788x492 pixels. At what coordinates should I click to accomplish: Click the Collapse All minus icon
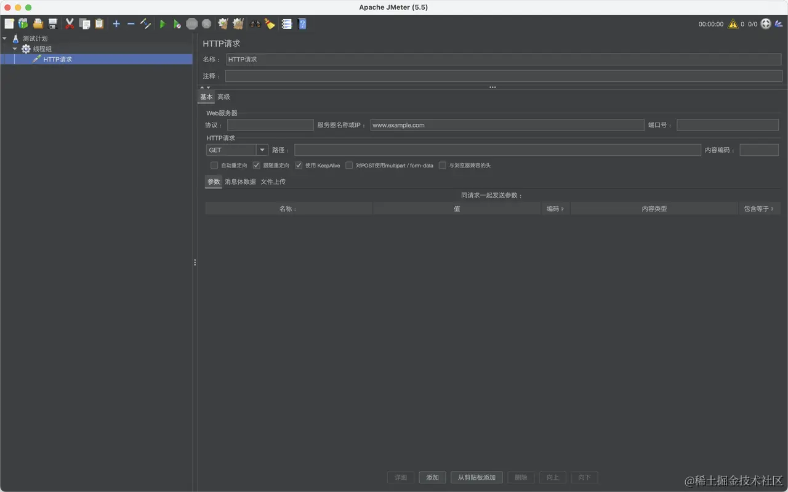pos(131,24)
